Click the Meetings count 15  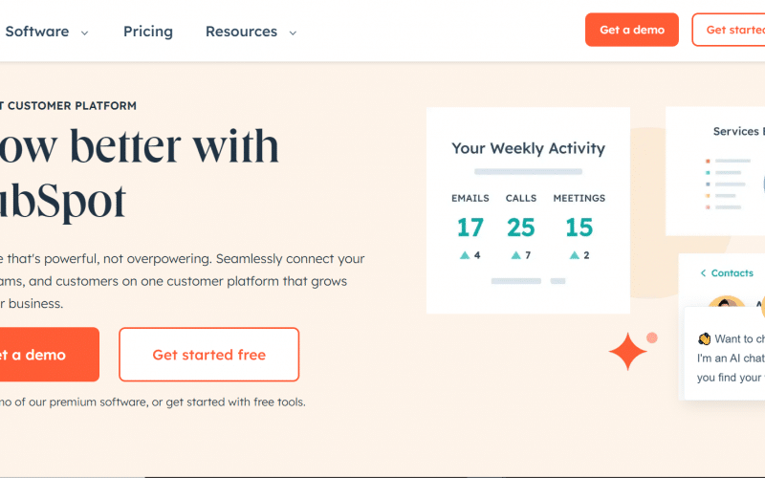pos(579,228)
